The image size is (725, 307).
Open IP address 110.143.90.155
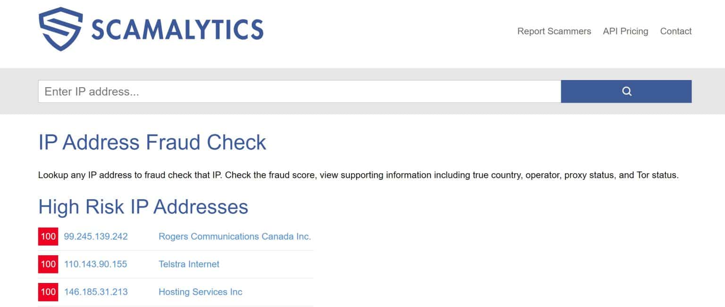coord(95,264)
